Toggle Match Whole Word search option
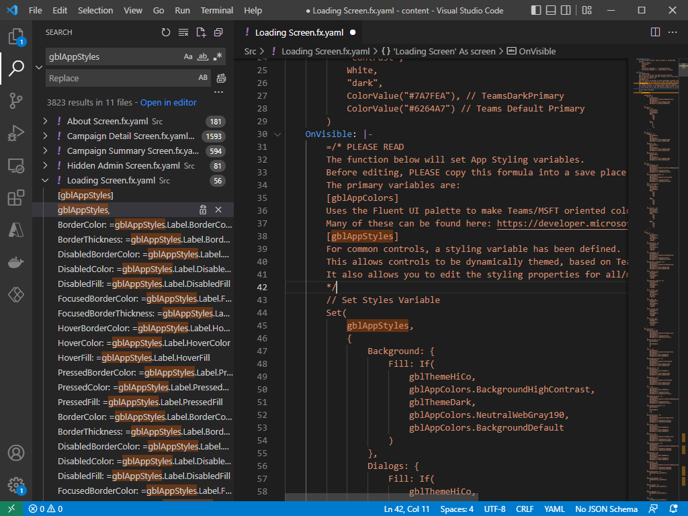The height and width of the screenshot is (516, 688). click(203, 57)
